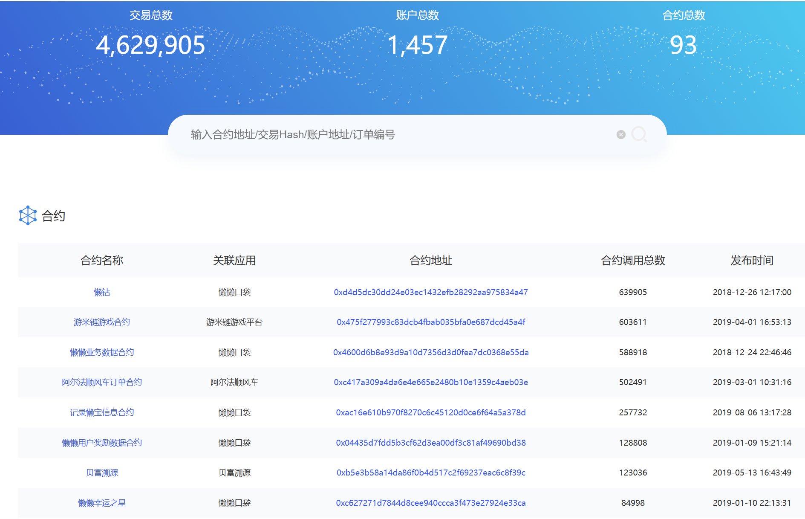Click call count 639905

click(x=633, y=292)
